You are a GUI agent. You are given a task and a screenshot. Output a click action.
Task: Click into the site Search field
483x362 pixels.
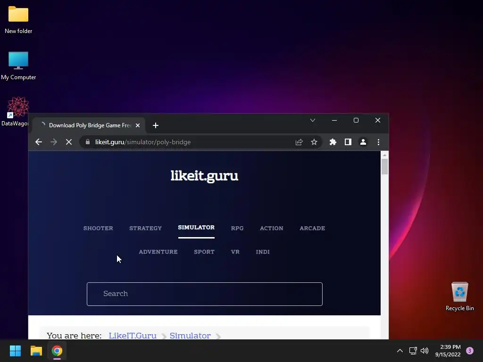coord(205,294)
